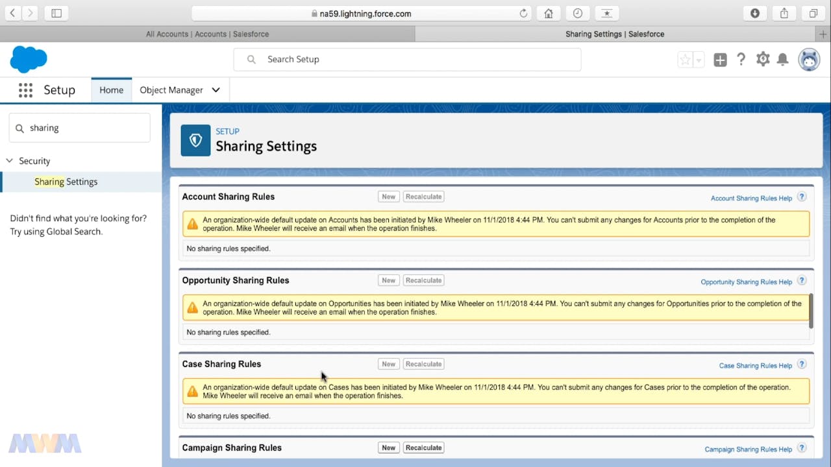Open Account Sharing Rules Help link
The image size is (831, 467).
(x=751, y=198)
